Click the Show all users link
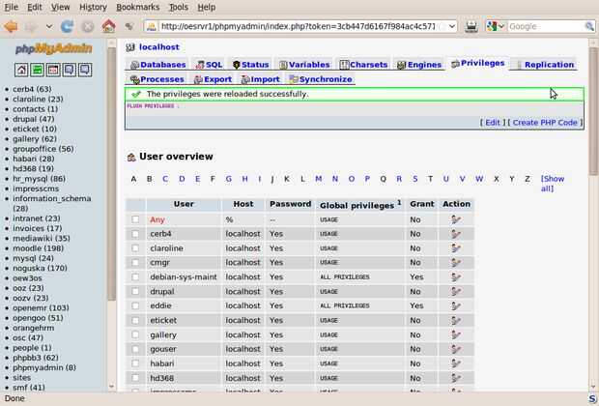Image resolution: width=599 pixels, height=406 pixels. [553, 184]
